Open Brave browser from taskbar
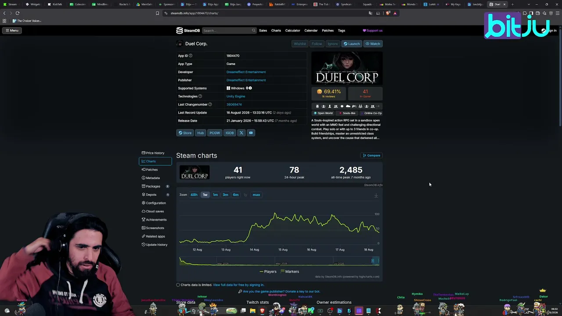 263,311
